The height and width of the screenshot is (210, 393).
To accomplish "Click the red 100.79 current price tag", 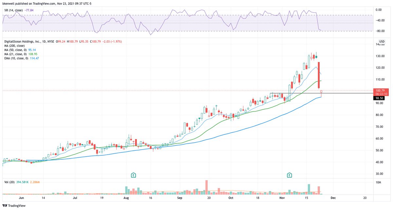I will (x=381, y=90).
